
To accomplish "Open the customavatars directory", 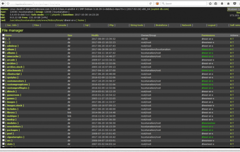I will click(16, 81).
